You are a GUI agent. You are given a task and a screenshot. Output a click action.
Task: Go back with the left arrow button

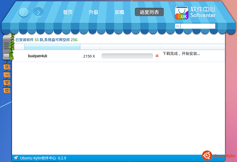(x=24, y=12)
